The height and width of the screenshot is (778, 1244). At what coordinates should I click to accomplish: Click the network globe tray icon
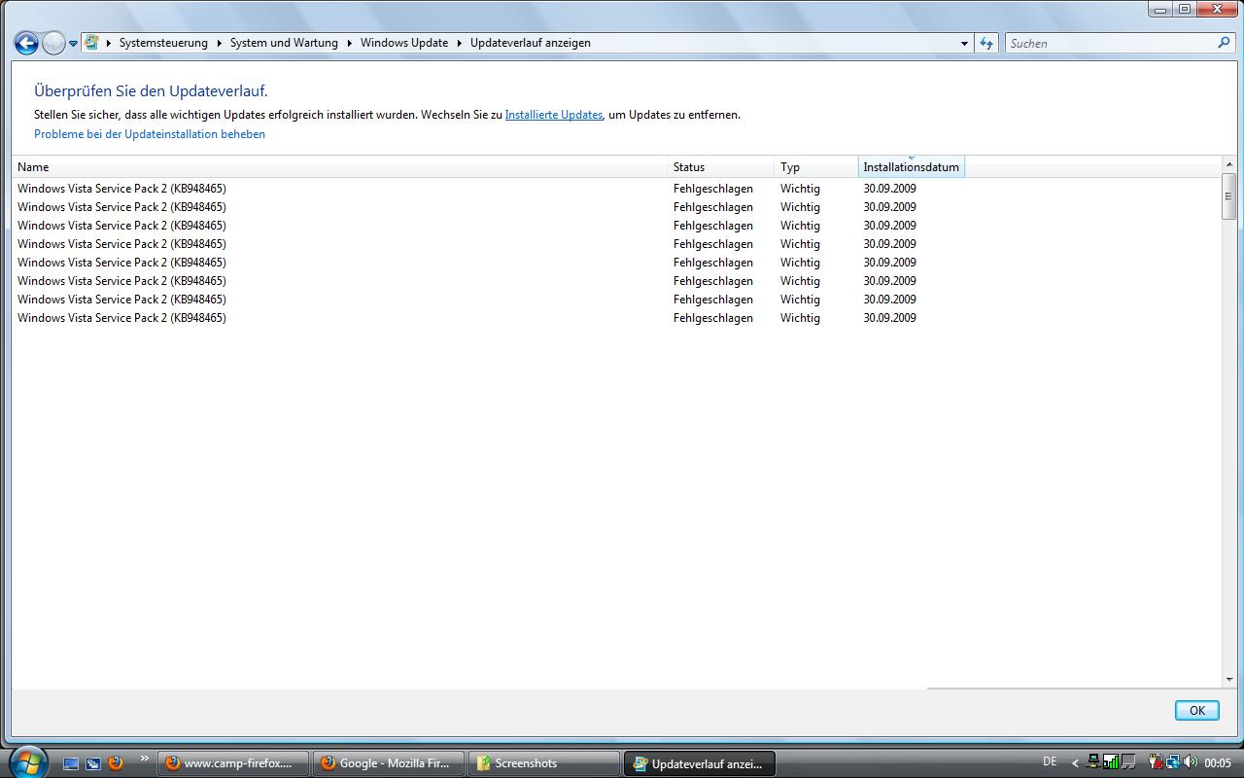(1173, 762)
